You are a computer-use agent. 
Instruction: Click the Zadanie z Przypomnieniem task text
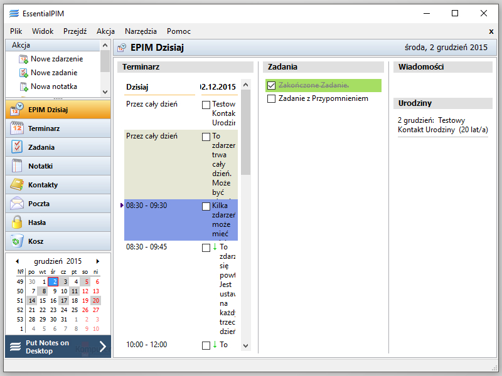tap(323, 98)
